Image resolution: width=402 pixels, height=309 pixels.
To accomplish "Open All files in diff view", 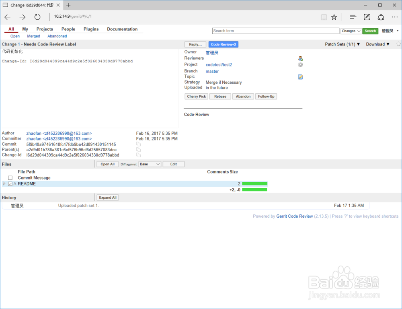I will pyautogui.click(x=107, y=164).
